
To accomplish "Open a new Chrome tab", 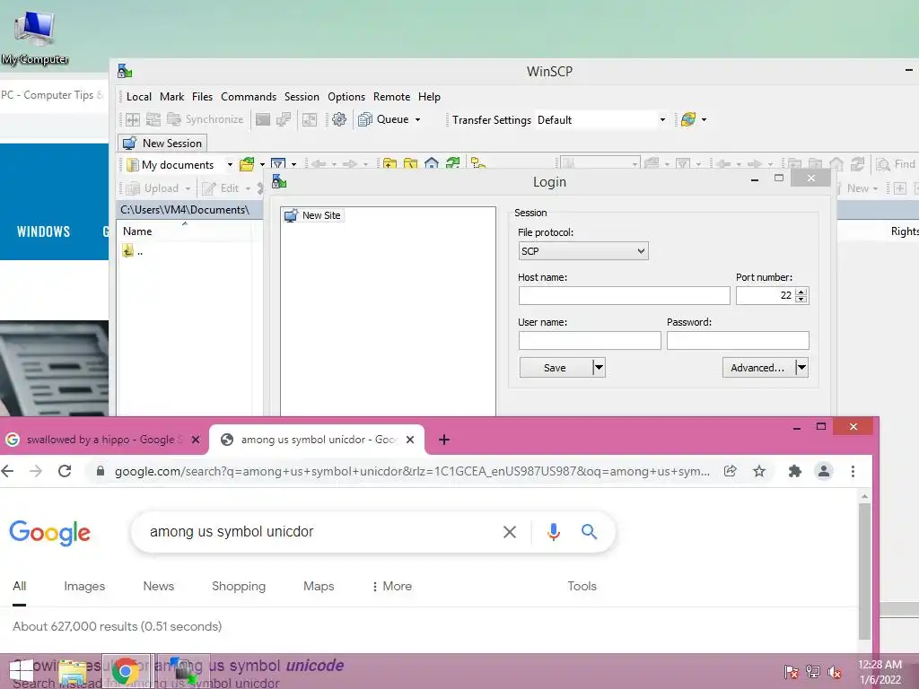I will (x=444, y=440).
